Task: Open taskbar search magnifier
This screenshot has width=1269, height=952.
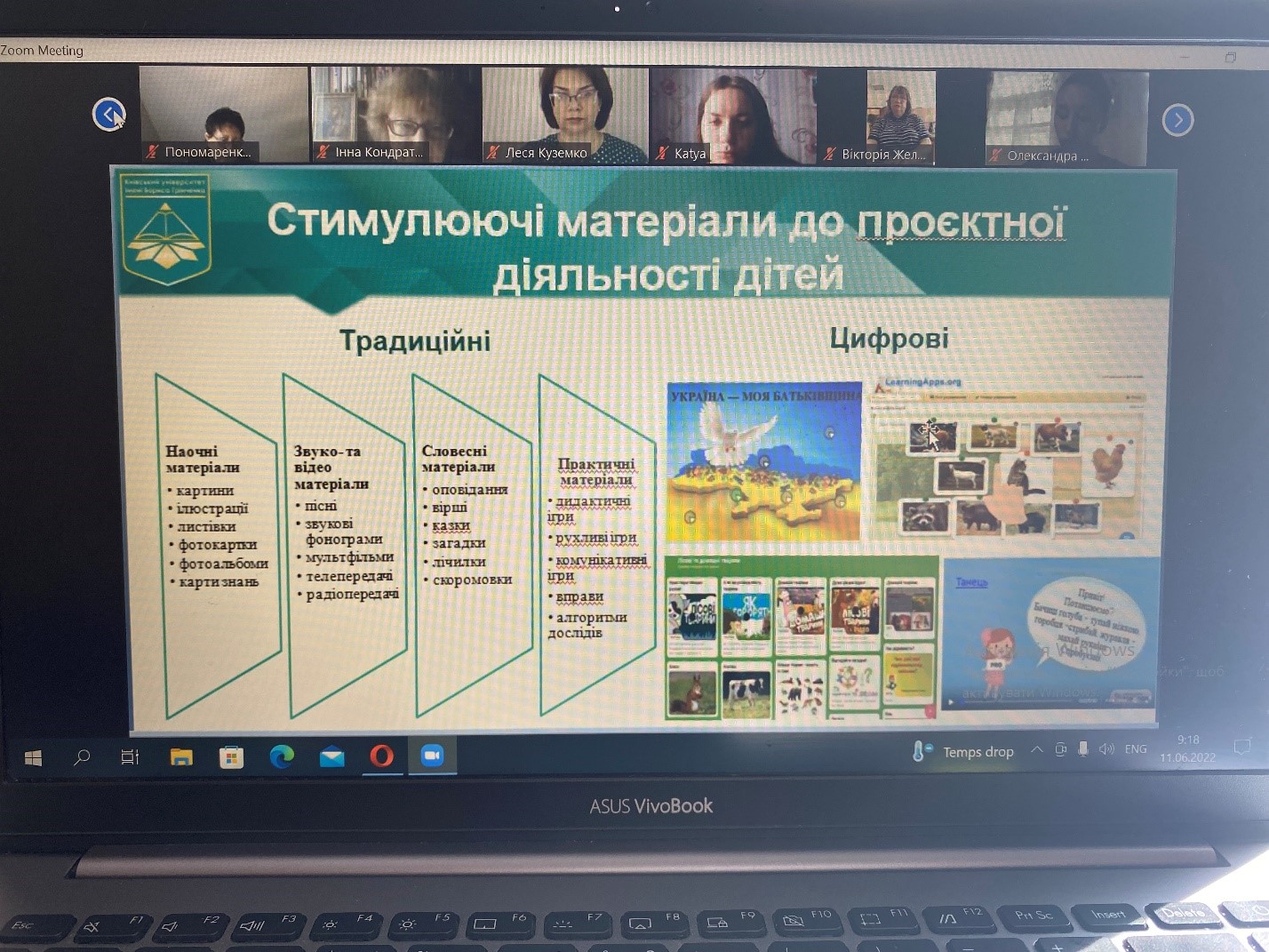Action: pyautogui.click(x=82, y=757)
